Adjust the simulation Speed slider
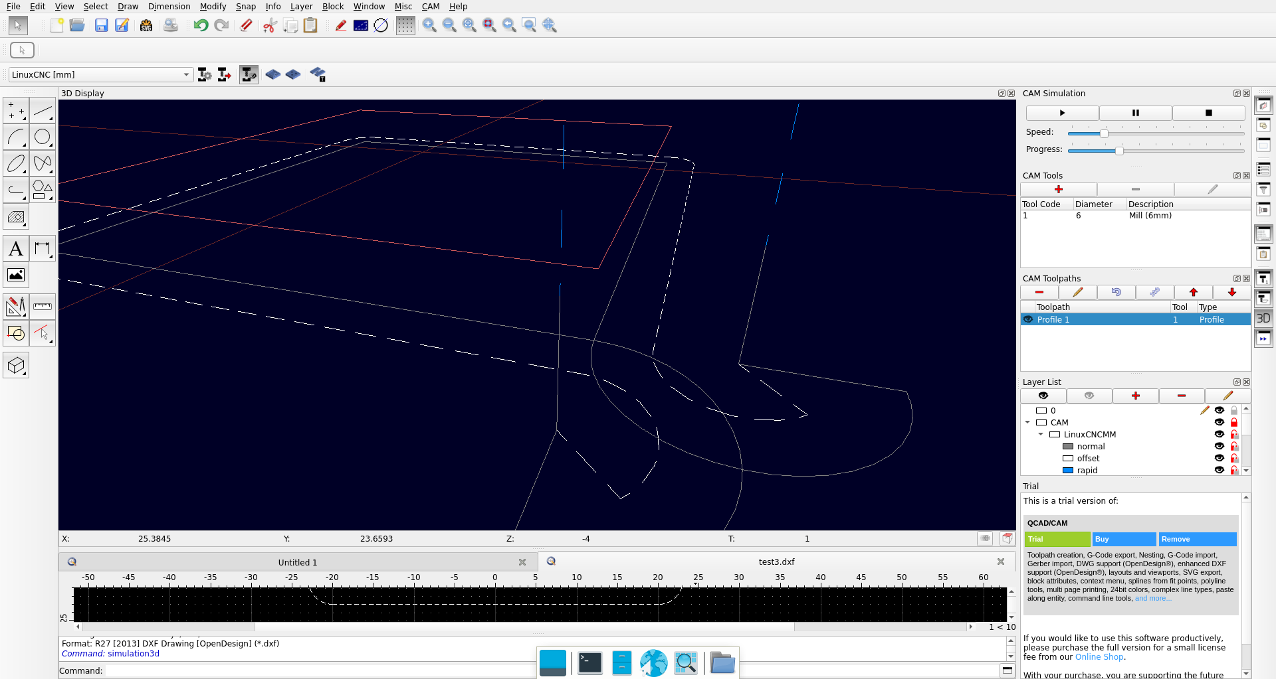The height and width of the screenshot is (679, 1276). 1104,133
